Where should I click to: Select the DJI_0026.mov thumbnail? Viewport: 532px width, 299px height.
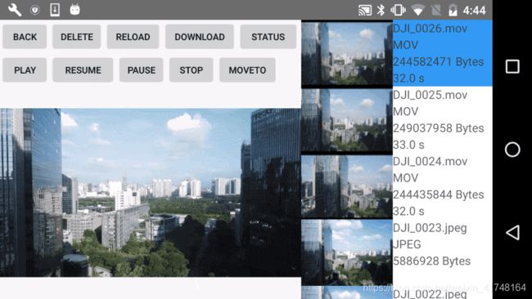pyautogui.click(x=347, y=53)
